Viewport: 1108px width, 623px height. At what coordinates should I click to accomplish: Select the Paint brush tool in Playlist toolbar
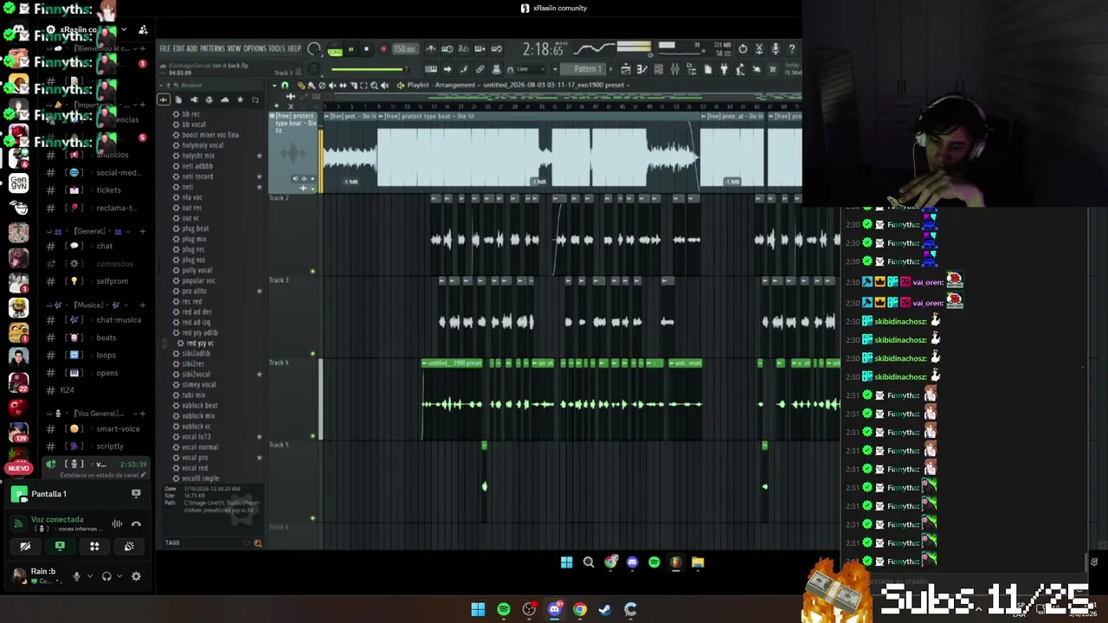point(311,85)
